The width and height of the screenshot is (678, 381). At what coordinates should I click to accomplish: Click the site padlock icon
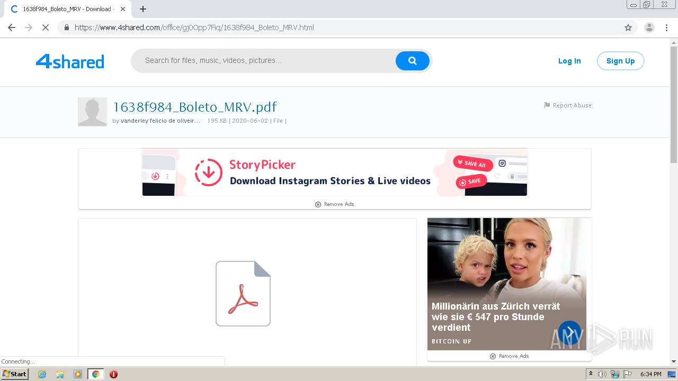(x=67, y=28)
